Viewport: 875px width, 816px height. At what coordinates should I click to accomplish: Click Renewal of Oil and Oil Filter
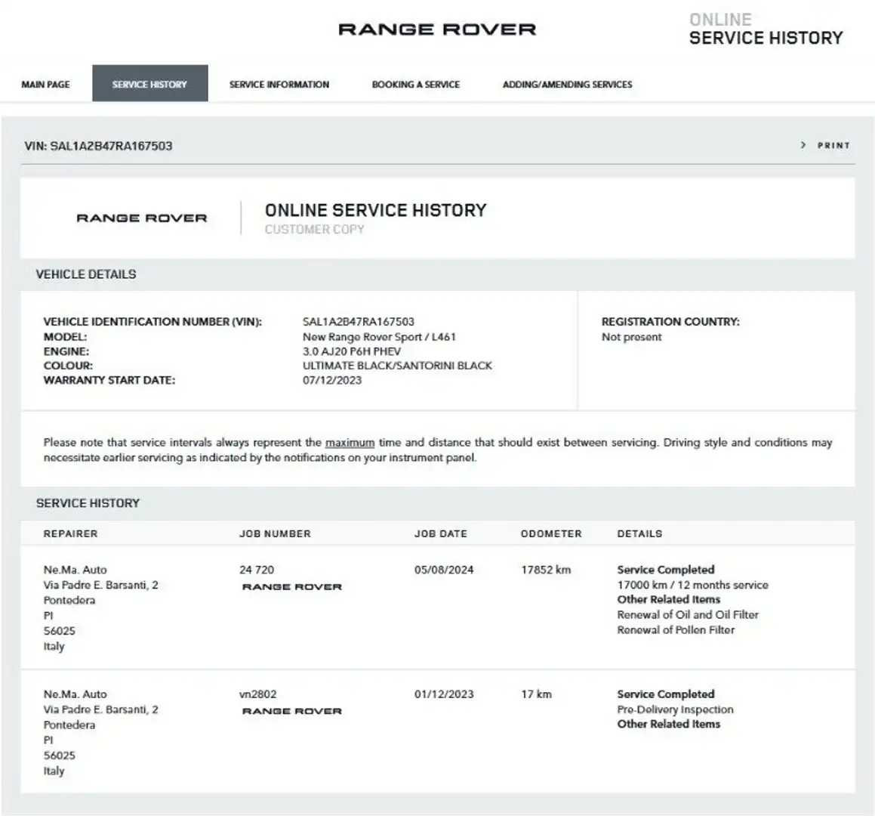(688, 614)
